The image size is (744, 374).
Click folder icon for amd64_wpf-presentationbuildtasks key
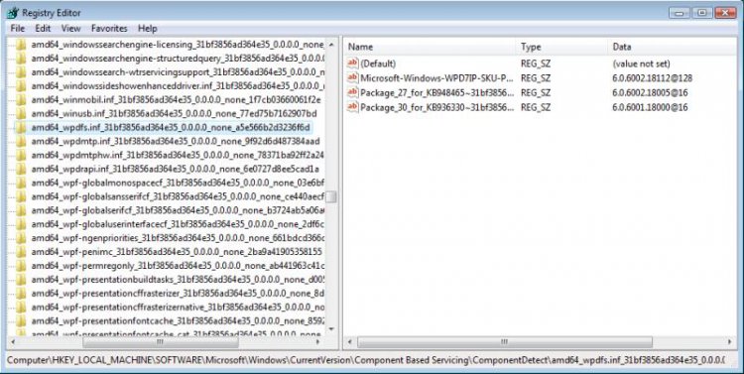pyautogui.click(x=21, y=279)
